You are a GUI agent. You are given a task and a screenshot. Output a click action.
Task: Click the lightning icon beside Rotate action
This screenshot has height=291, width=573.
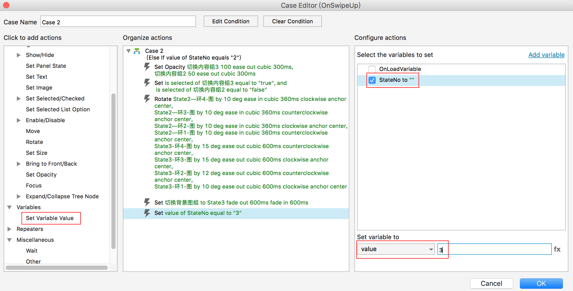(147, 99)
